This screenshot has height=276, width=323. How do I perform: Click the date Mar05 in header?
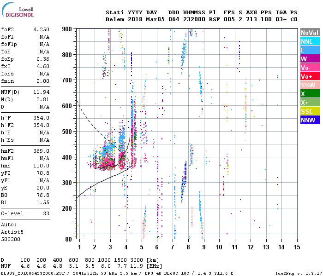pyautogui.click(x=155, y=19)
